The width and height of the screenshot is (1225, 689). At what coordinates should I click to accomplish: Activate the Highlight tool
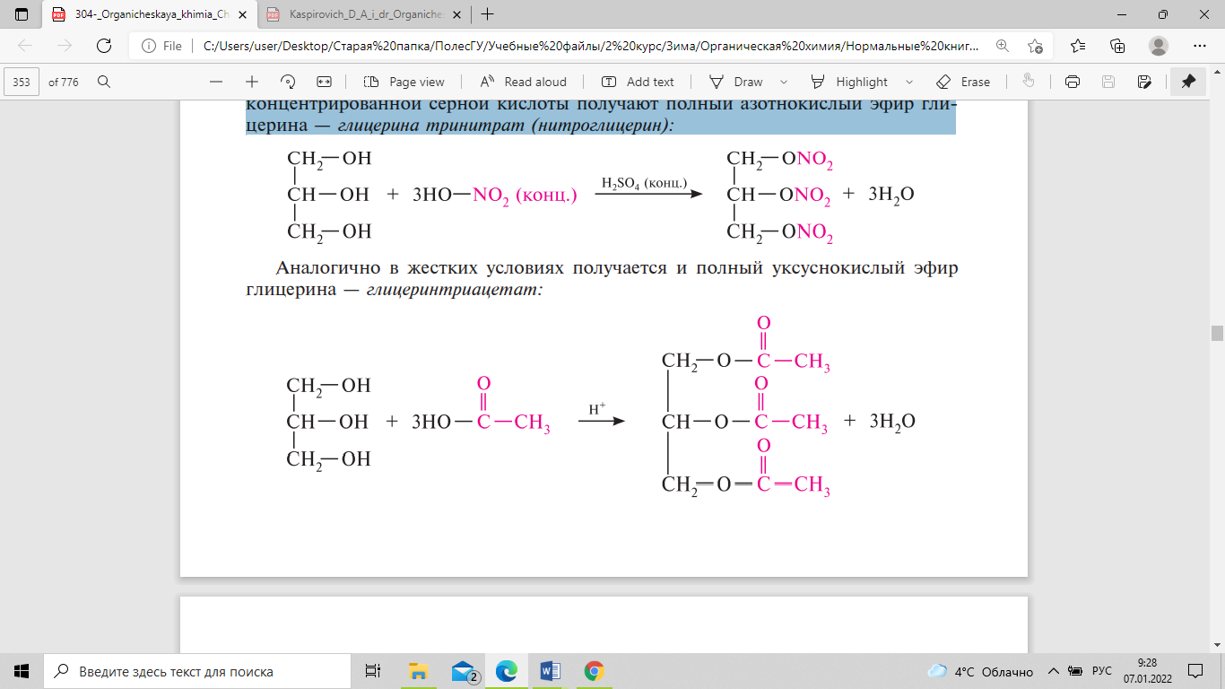pos(850,82)
